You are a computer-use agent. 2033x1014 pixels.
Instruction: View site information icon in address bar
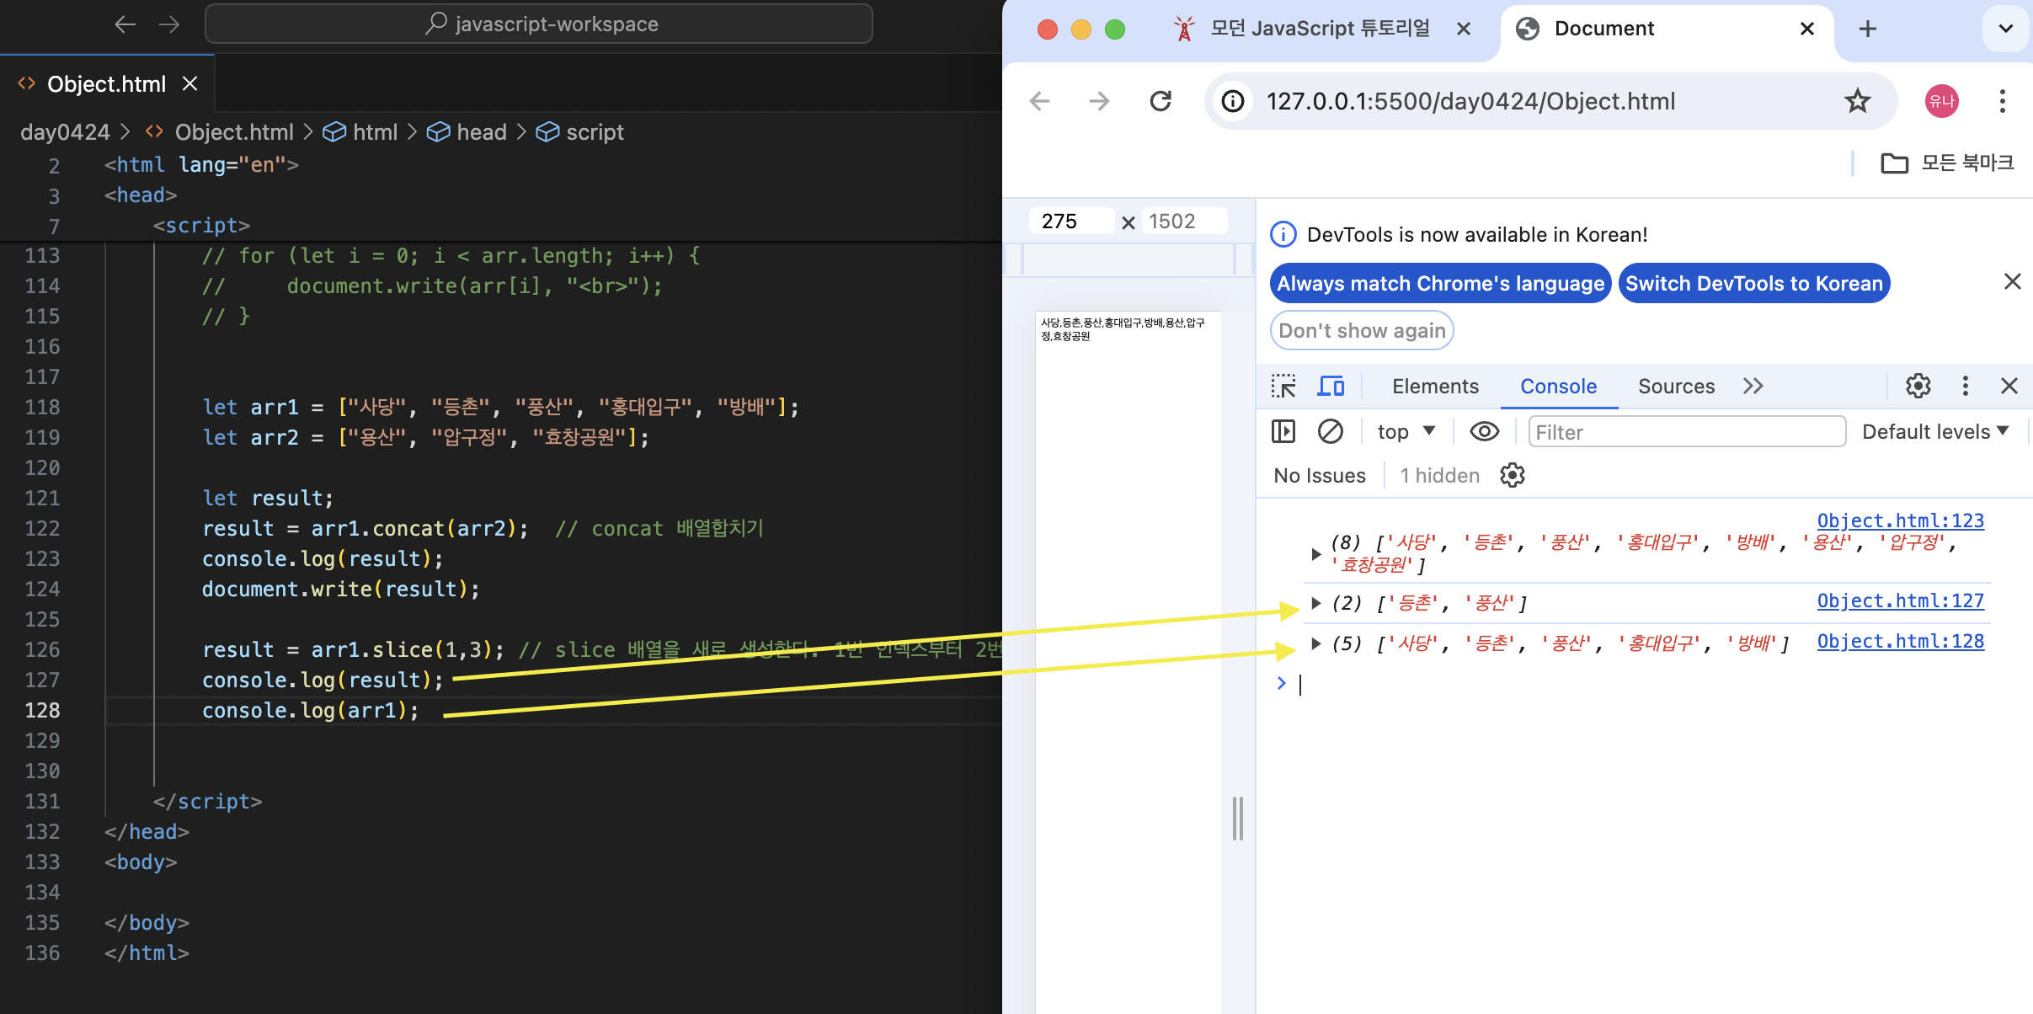pos(1233,102)
